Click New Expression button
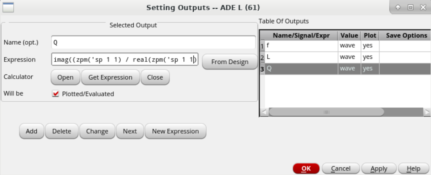Viewport: 431px width, 175px height. tap(175, 131)
